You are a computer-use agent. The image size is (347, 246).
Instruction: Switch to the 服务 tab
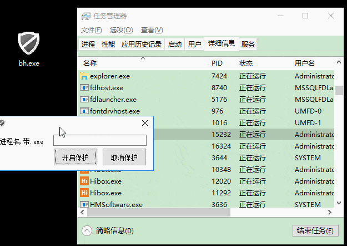click(x=248, y=44)
